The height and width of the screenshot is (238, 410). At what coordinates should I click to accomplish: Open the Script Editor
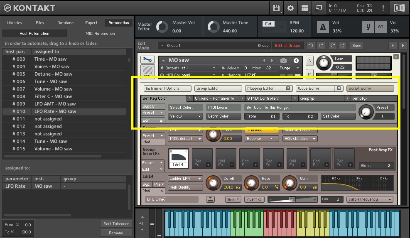(x=370, y=88)
